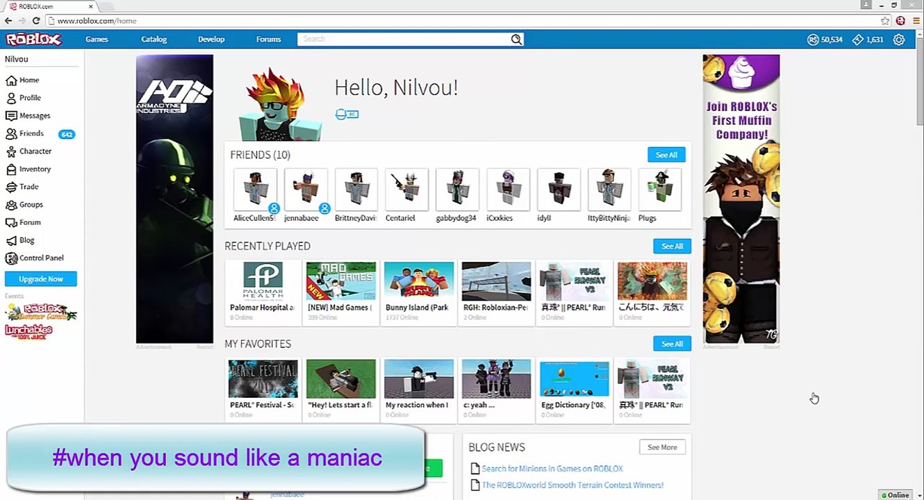
Task: Open the ROBLOX Summer Games event logo
Action: pos(40,312)
